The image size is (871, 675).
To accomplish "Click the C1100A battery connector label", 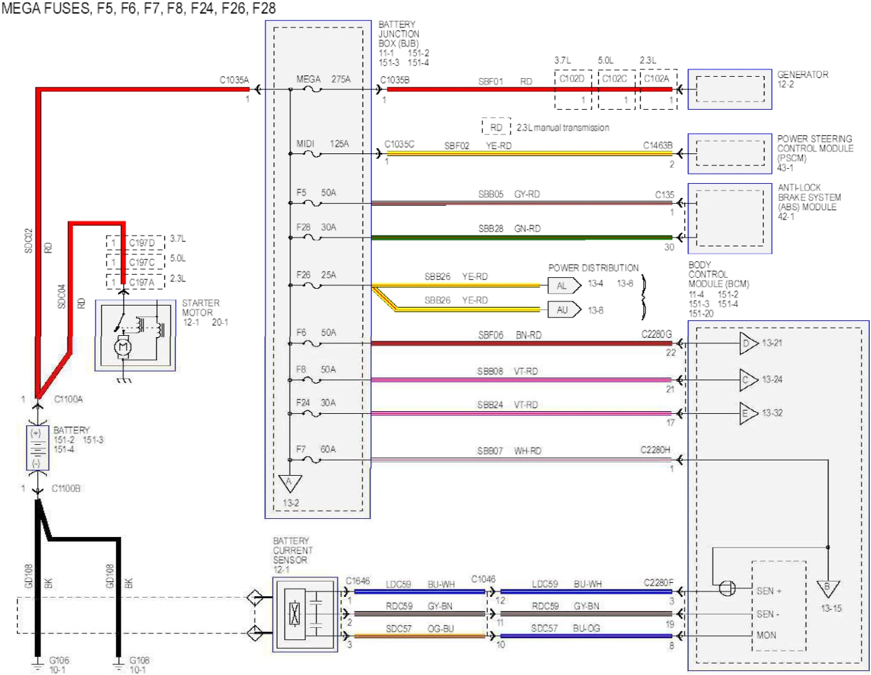I will [69, 399].
